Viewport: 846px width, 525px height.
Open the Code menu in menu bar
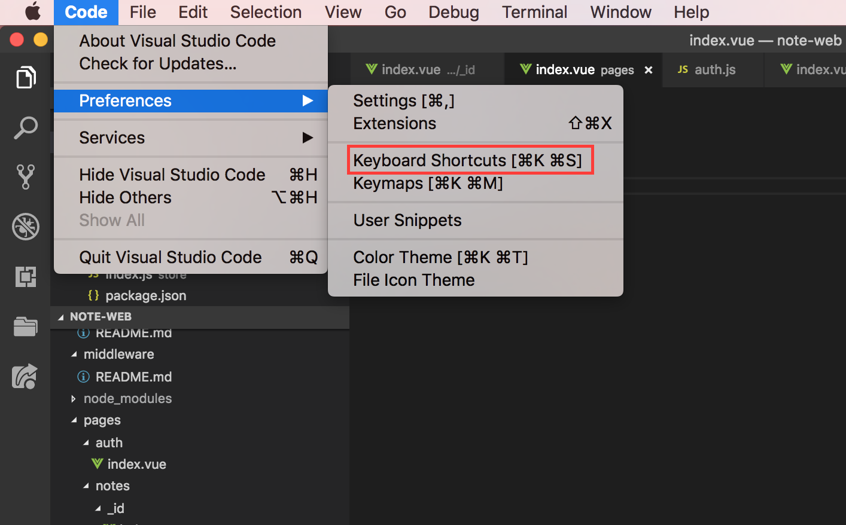(x=86, y=12)
